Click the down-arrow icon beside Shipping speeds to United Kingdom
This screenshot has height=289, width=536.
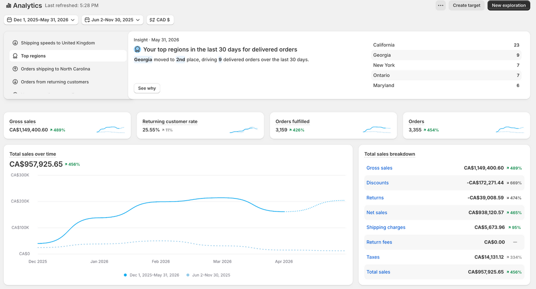(15, 43)
